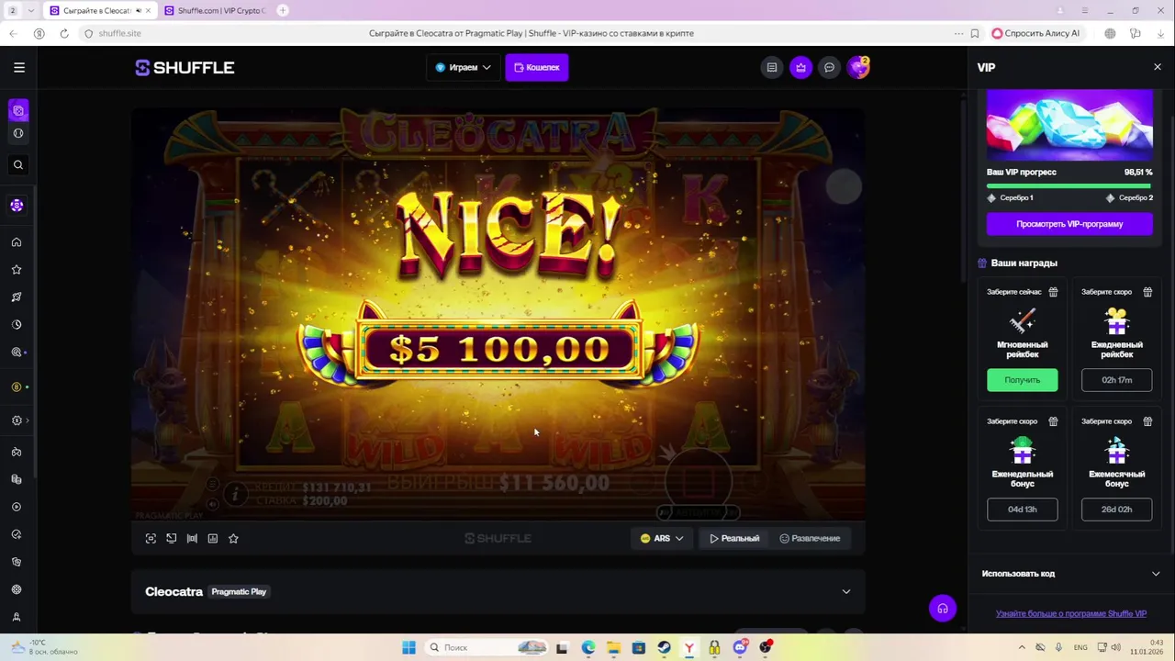Viewport: 1175px width, 661px height.
Task: Open the chat bubble icon in header
Action: [x=829, y=67]
